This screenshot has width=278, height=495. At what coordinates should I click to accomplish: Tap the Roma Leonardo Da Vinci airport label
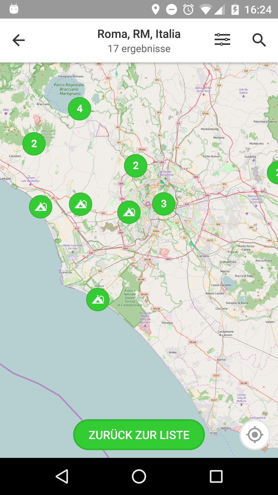[x=73, y=247]
